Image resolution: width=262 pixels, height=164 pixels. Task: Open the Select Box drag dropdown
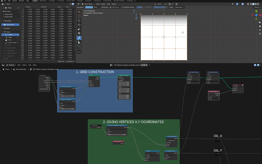coord(179,7)
